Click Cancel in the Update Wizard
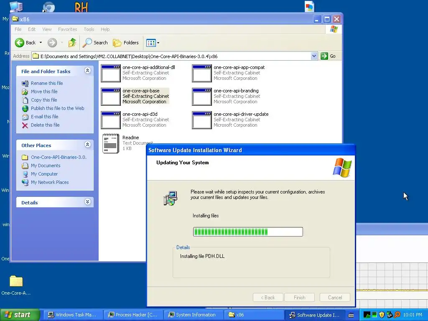The width and height of the screenshot is (428, 321). (335, 298)
